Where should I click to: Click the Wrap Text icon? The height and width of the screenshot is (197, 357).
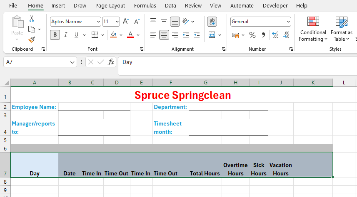(x=212, y=22)
